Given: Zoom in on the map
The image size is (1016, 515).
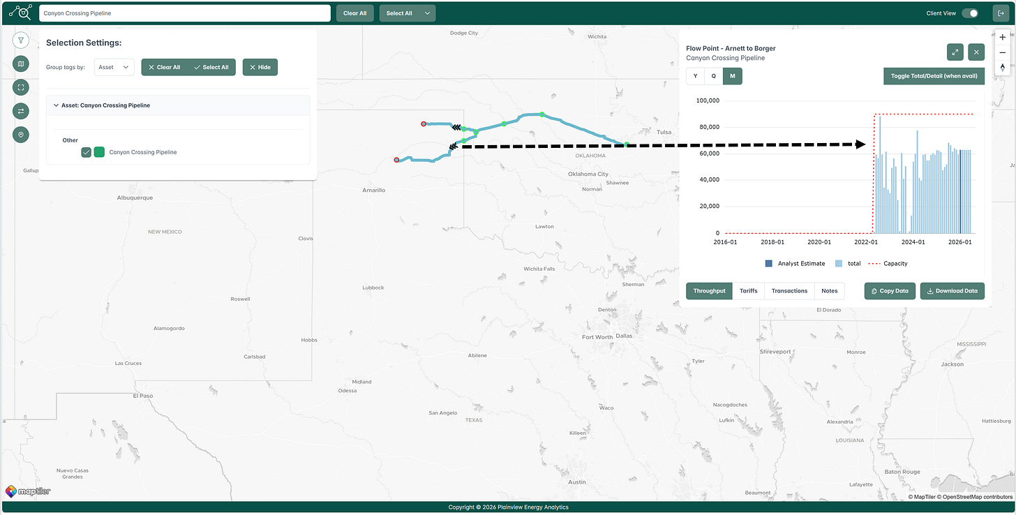Looking at the screenshot, I should pos(1003,37).
